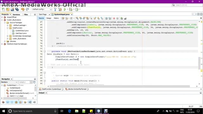Click the Clean and Build Project icon
Image resolution: width=203 pixels, height=114 pixels.
[x=60, y=9]
